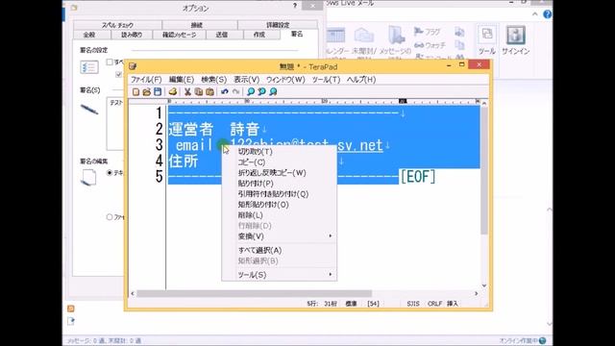Click the Tools (ツール) icon in Live Mail ribbon
This screenshot has height=346, width=615.
point(487,36)
